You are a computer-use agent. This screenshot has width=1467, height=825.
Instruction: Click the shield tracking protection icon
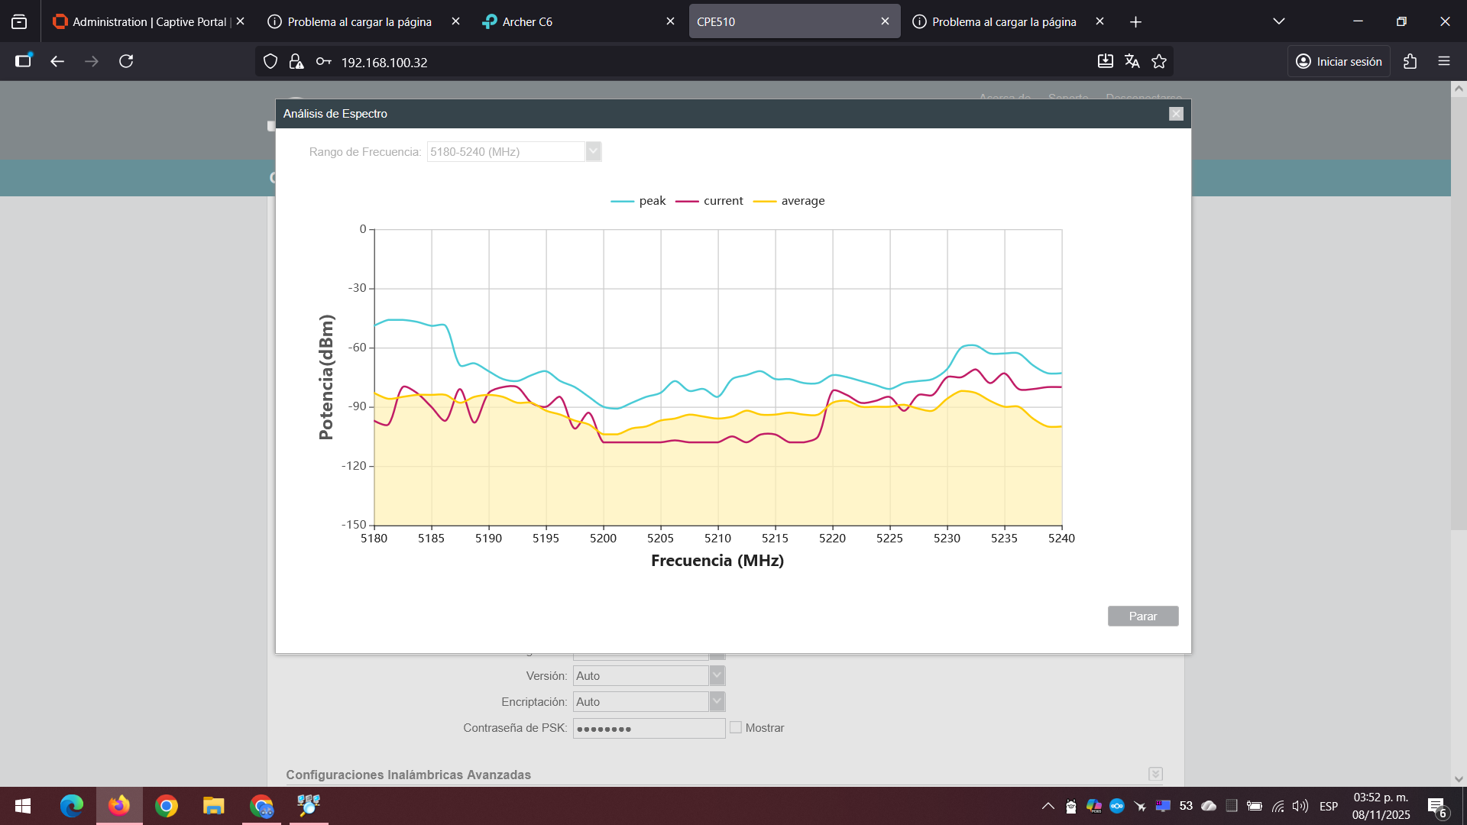[x=270, y=62]
